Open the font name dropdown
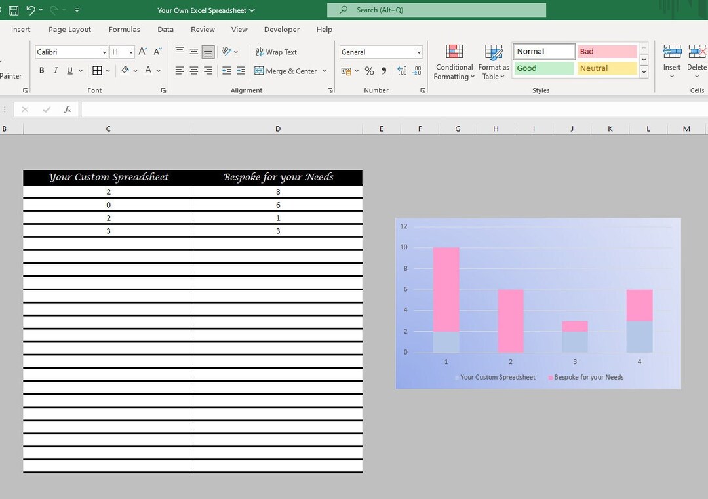This screenshot has height=499, width=708. [106, 52]
